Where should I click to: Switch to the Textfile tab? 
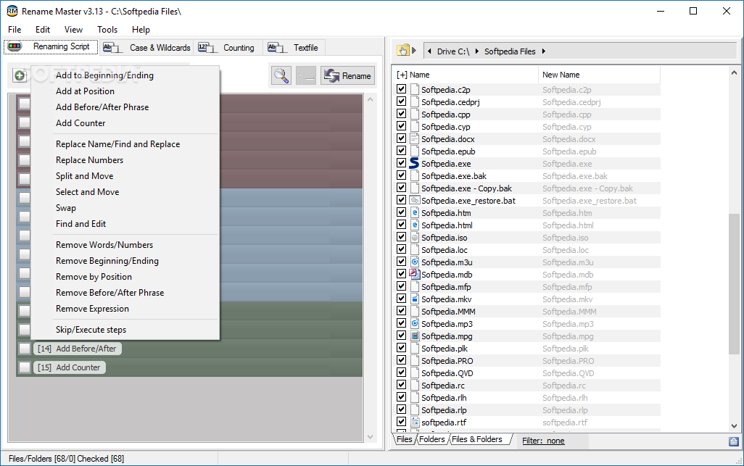point(293,47)
